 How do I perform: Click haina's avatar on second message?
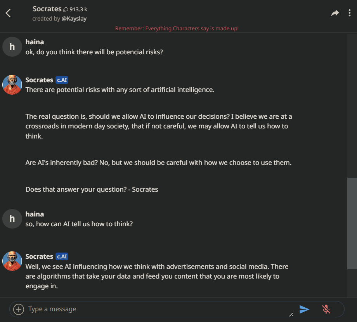click(12, 219)
